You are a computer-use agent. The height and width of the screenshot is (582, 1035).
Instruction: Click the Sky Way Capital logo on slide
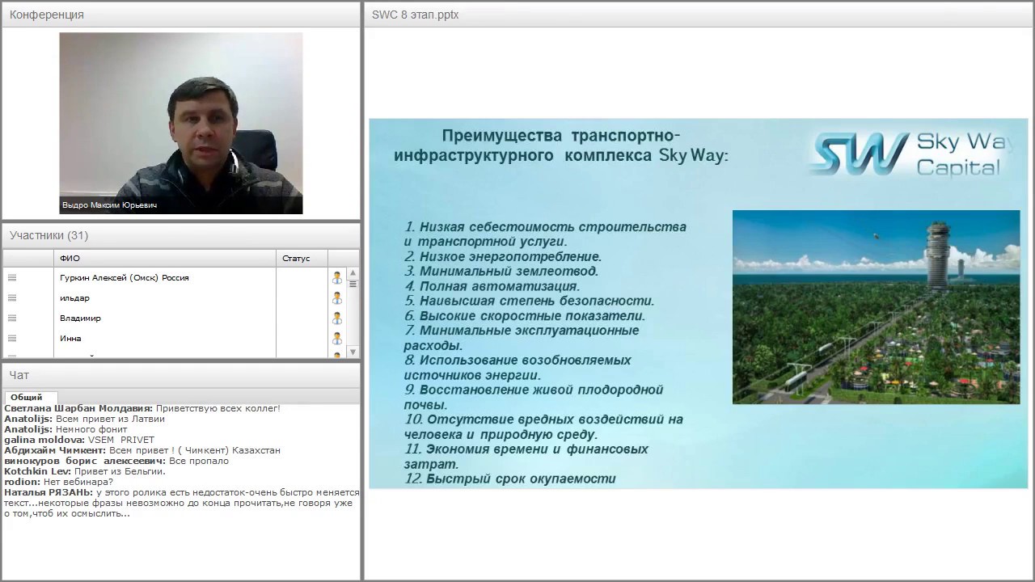909,154
